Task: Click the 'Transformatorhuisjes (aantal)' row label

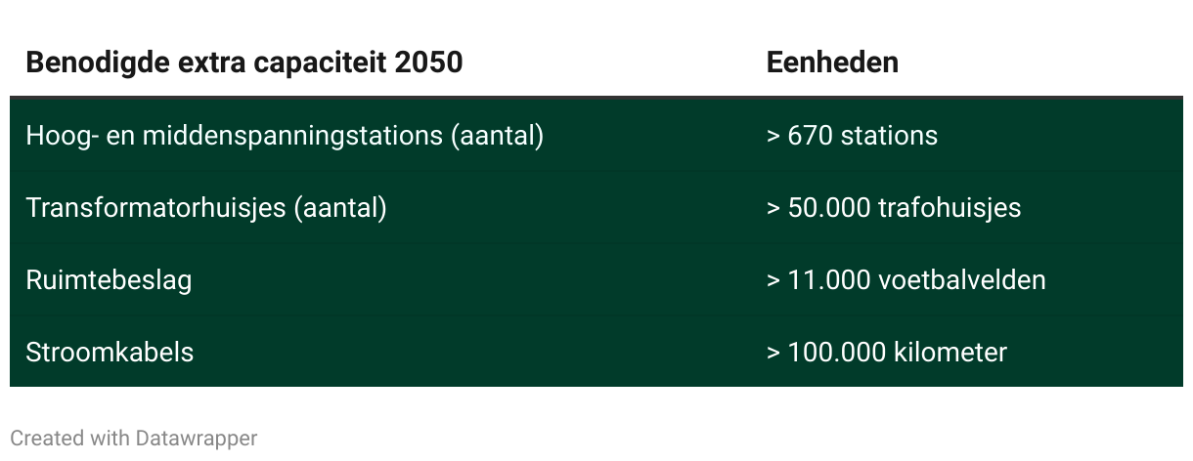Action: (206, 208)
